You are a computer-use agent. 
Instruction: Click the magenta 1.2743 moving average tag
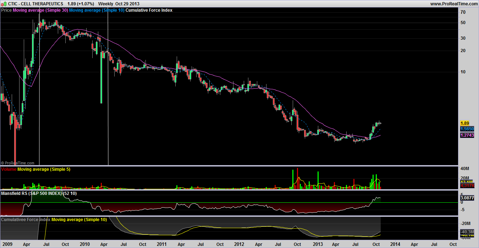tap(467, 135)
